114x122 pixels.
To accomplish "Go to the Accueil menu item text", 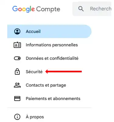I will 33,31.
